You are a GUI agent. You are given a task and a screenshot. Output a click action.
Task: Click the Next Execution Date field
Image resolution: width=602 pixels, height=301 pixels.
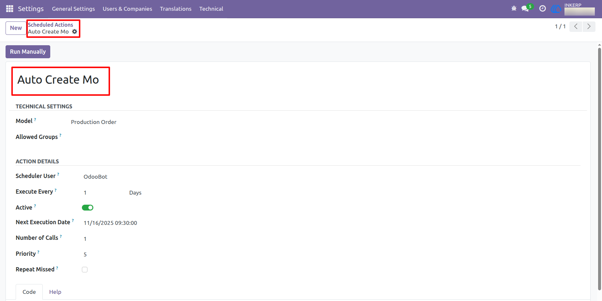110,223
